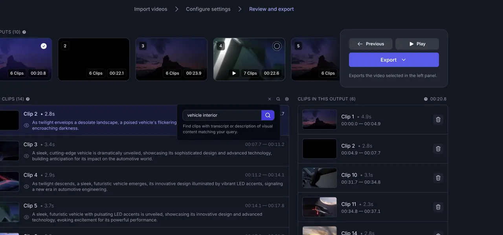Viewport: 503px width, 235px height.
Task: Select the Clip 4 row in the clips list
Action: click(x=144, y=182)
